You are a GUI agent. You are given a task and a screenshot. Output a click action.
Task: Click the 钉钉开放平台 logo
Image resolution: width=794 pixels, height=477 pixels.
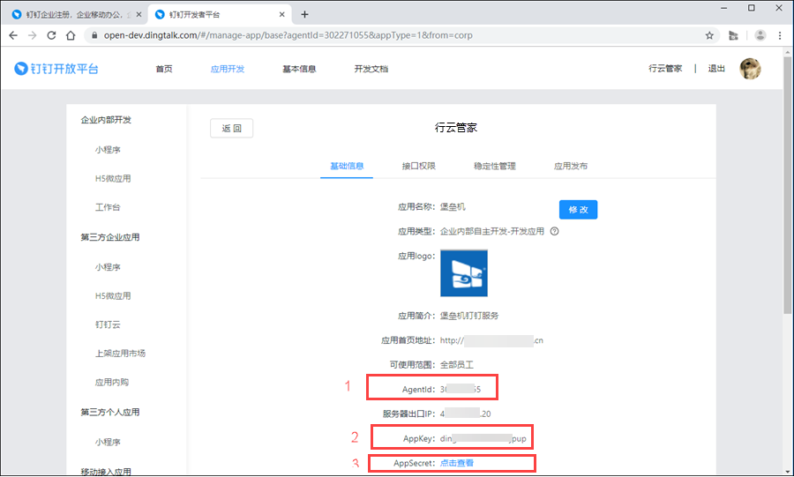(x=56, y=68)
